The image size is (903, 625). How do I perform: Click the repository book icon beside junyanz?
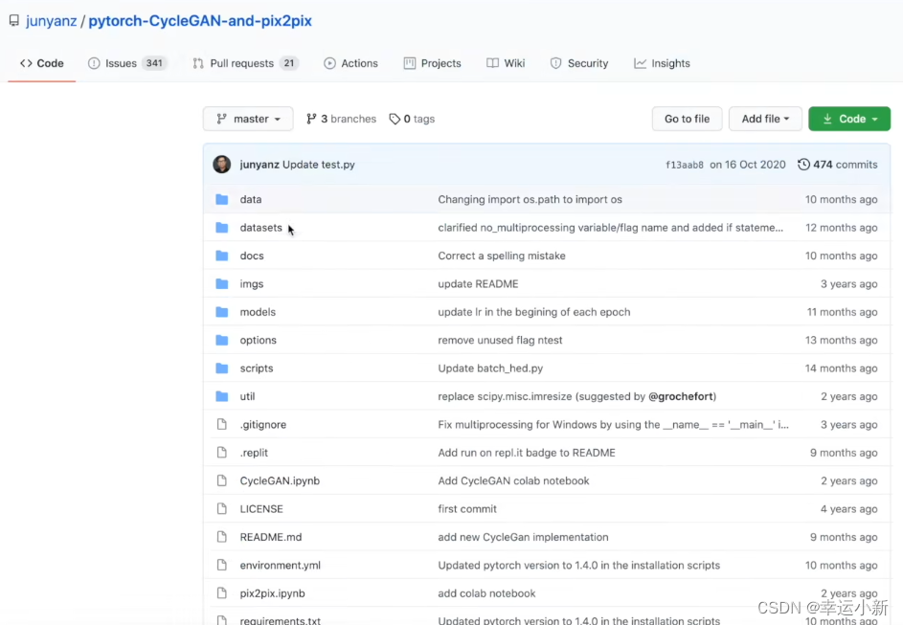(13, 21)
